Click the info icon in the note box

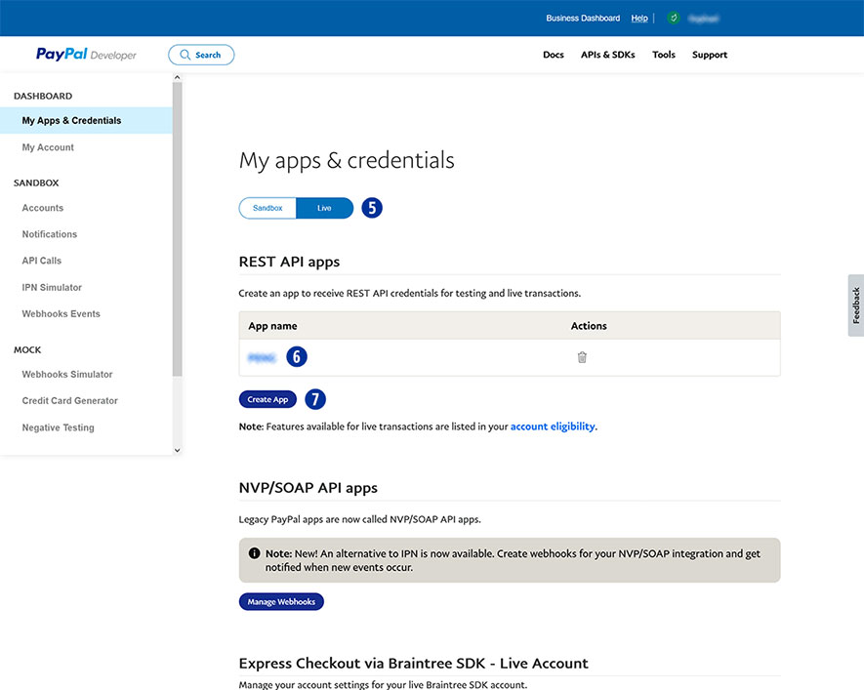pyautogui.click(x=255, y=553)
